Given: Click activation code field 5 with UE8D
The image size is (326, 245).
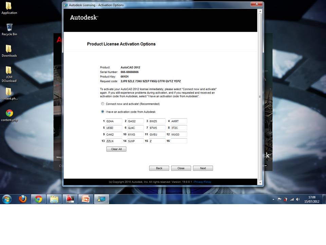Looking at the screenshot, I should coord(114,128).
